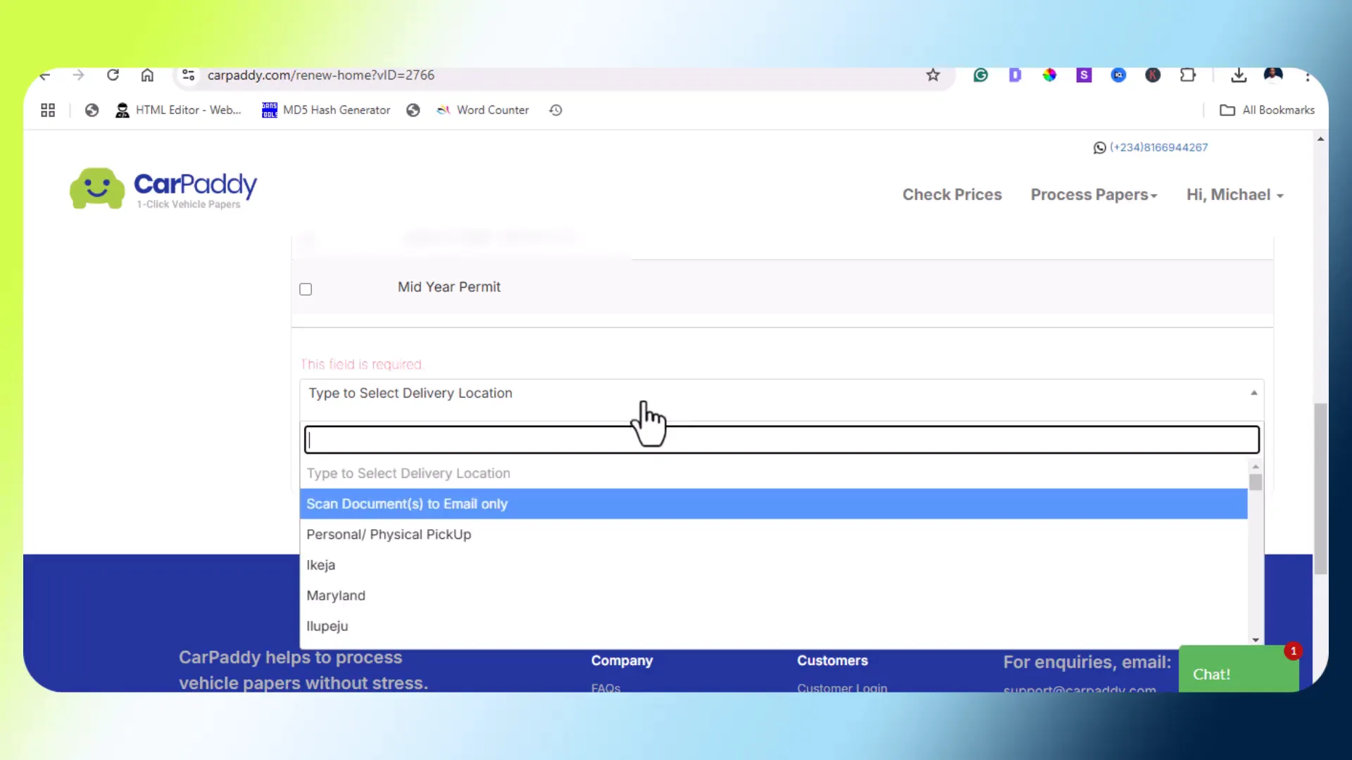
Task: Open the colorful pinwheel extension icon
Action: 1049,75
